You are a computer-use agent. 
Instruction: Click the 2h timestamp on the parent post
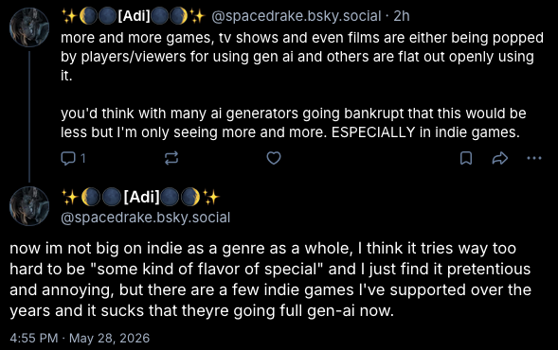tap(402, 16)
